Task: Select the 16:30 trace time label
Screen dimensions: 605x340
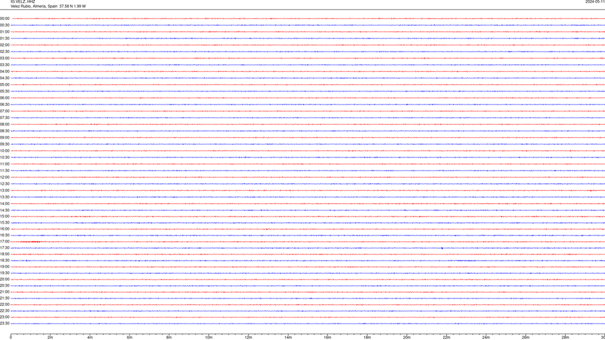Action: click(4, 235)
